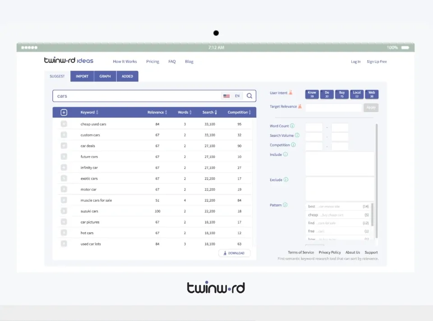The height and width of the screenshot is (321, 433).
Task: Click the Exclude info icon
Action: 286,180
